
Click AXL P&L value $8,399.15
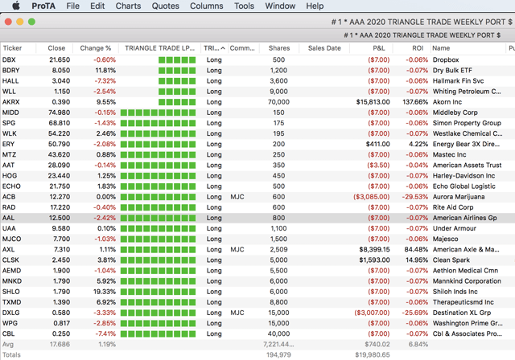click(374, 249)
